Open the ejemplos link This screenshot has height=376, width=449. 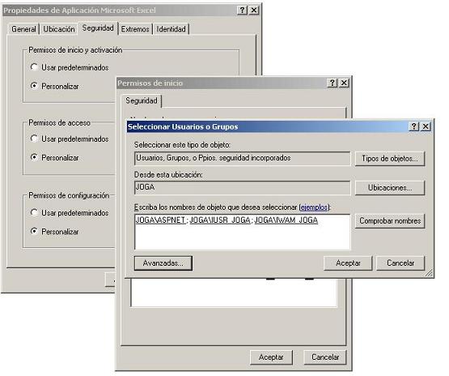coord(314,207)
